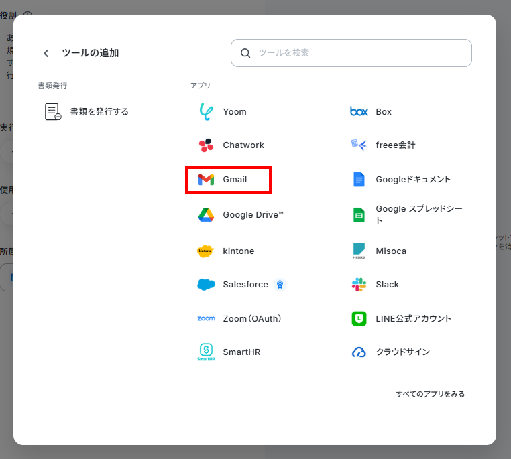
Task: Pick the Google Drive triangle icon
Action: coord(206,215)
